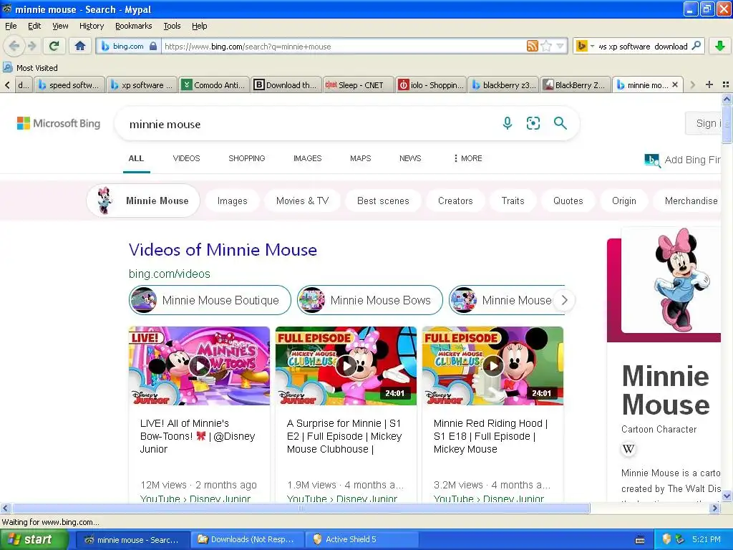Select the SHOPPING search category

[247, 158]
